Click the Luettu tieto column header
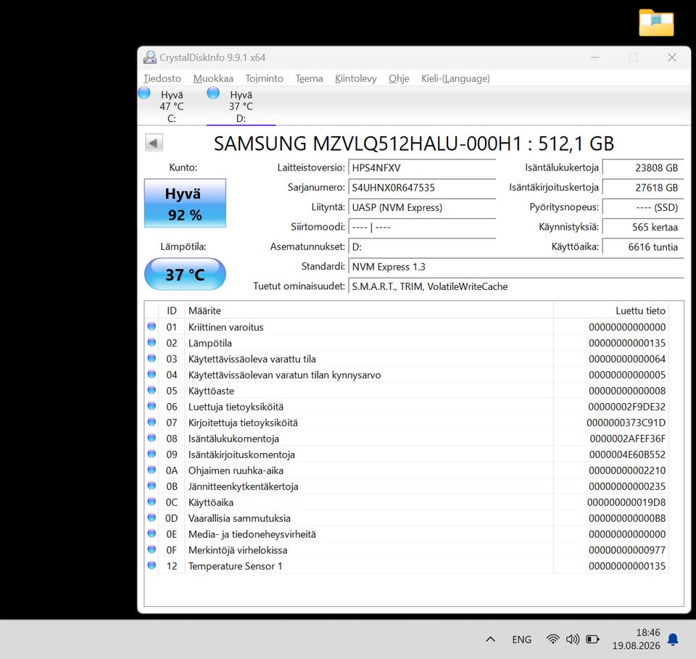The width and height of the screenshot is (696, 659). (x=610, y=310)
